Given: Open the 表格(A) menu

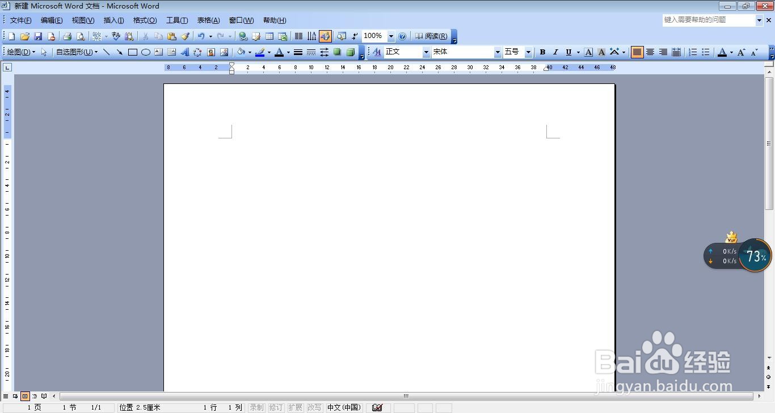Looking at the screenshot, I should (x=208, y=20).
